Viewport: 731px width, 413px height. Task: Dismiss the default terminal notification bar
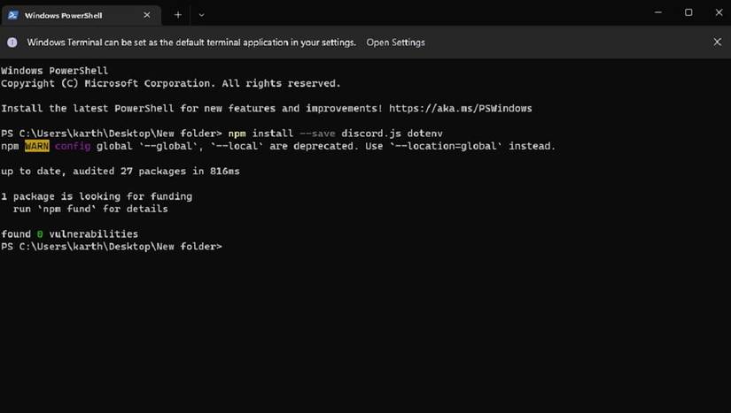point(717,42)
